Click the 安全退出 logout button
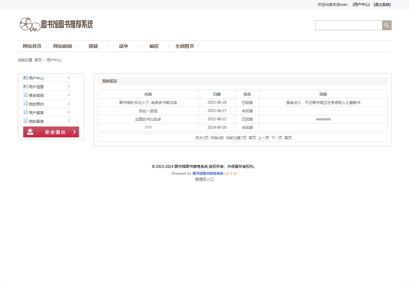The width and height of the screenshot is (409, 282). tap(51, 132)
